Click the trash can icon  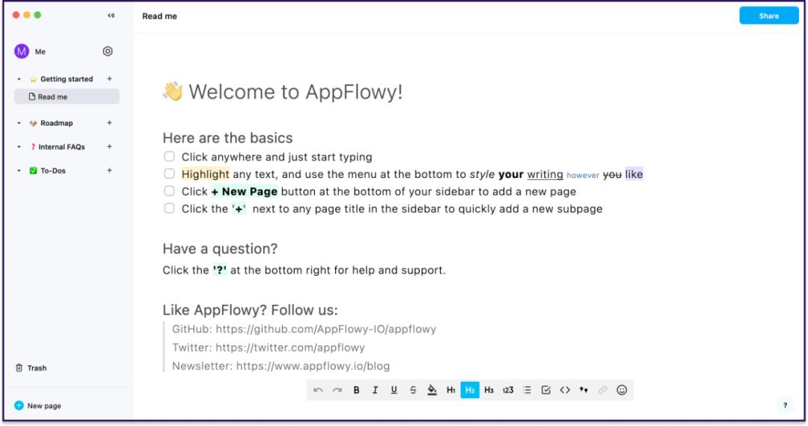tap(19, 368)
